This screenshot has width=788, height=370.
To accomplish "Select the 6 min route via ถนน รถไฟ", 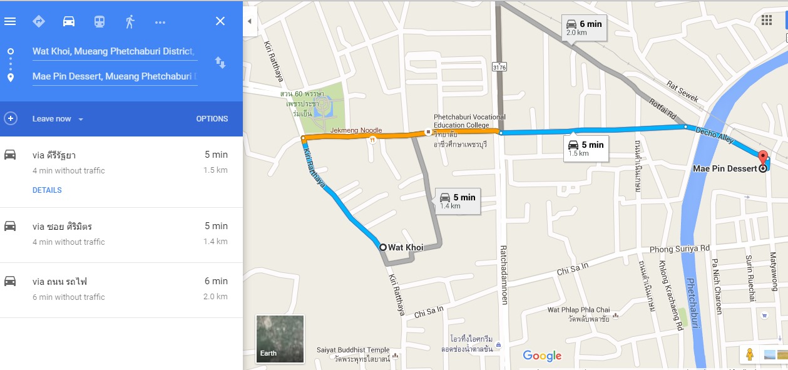I will click(x=121, y=290).
